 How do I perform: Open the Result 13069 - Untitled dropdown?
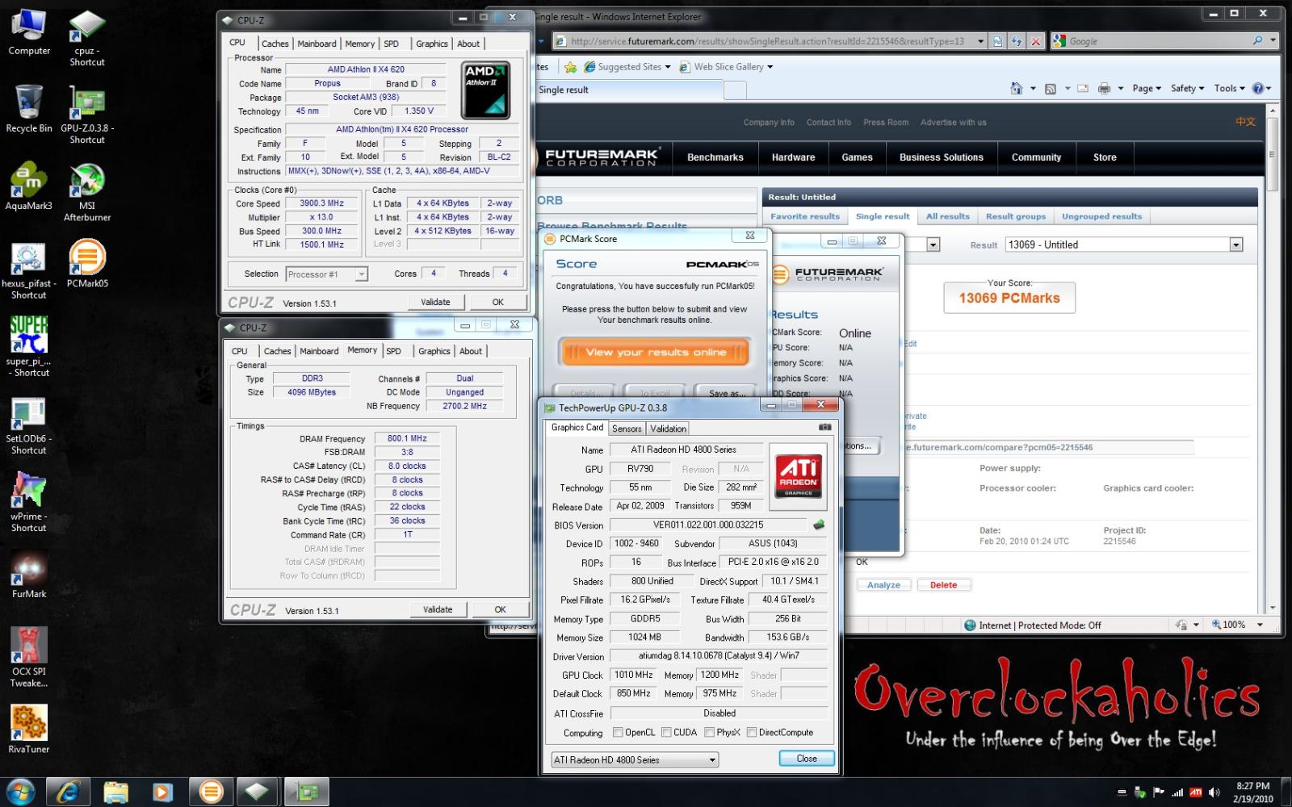pyautogui.click(x=1235, y=245)
